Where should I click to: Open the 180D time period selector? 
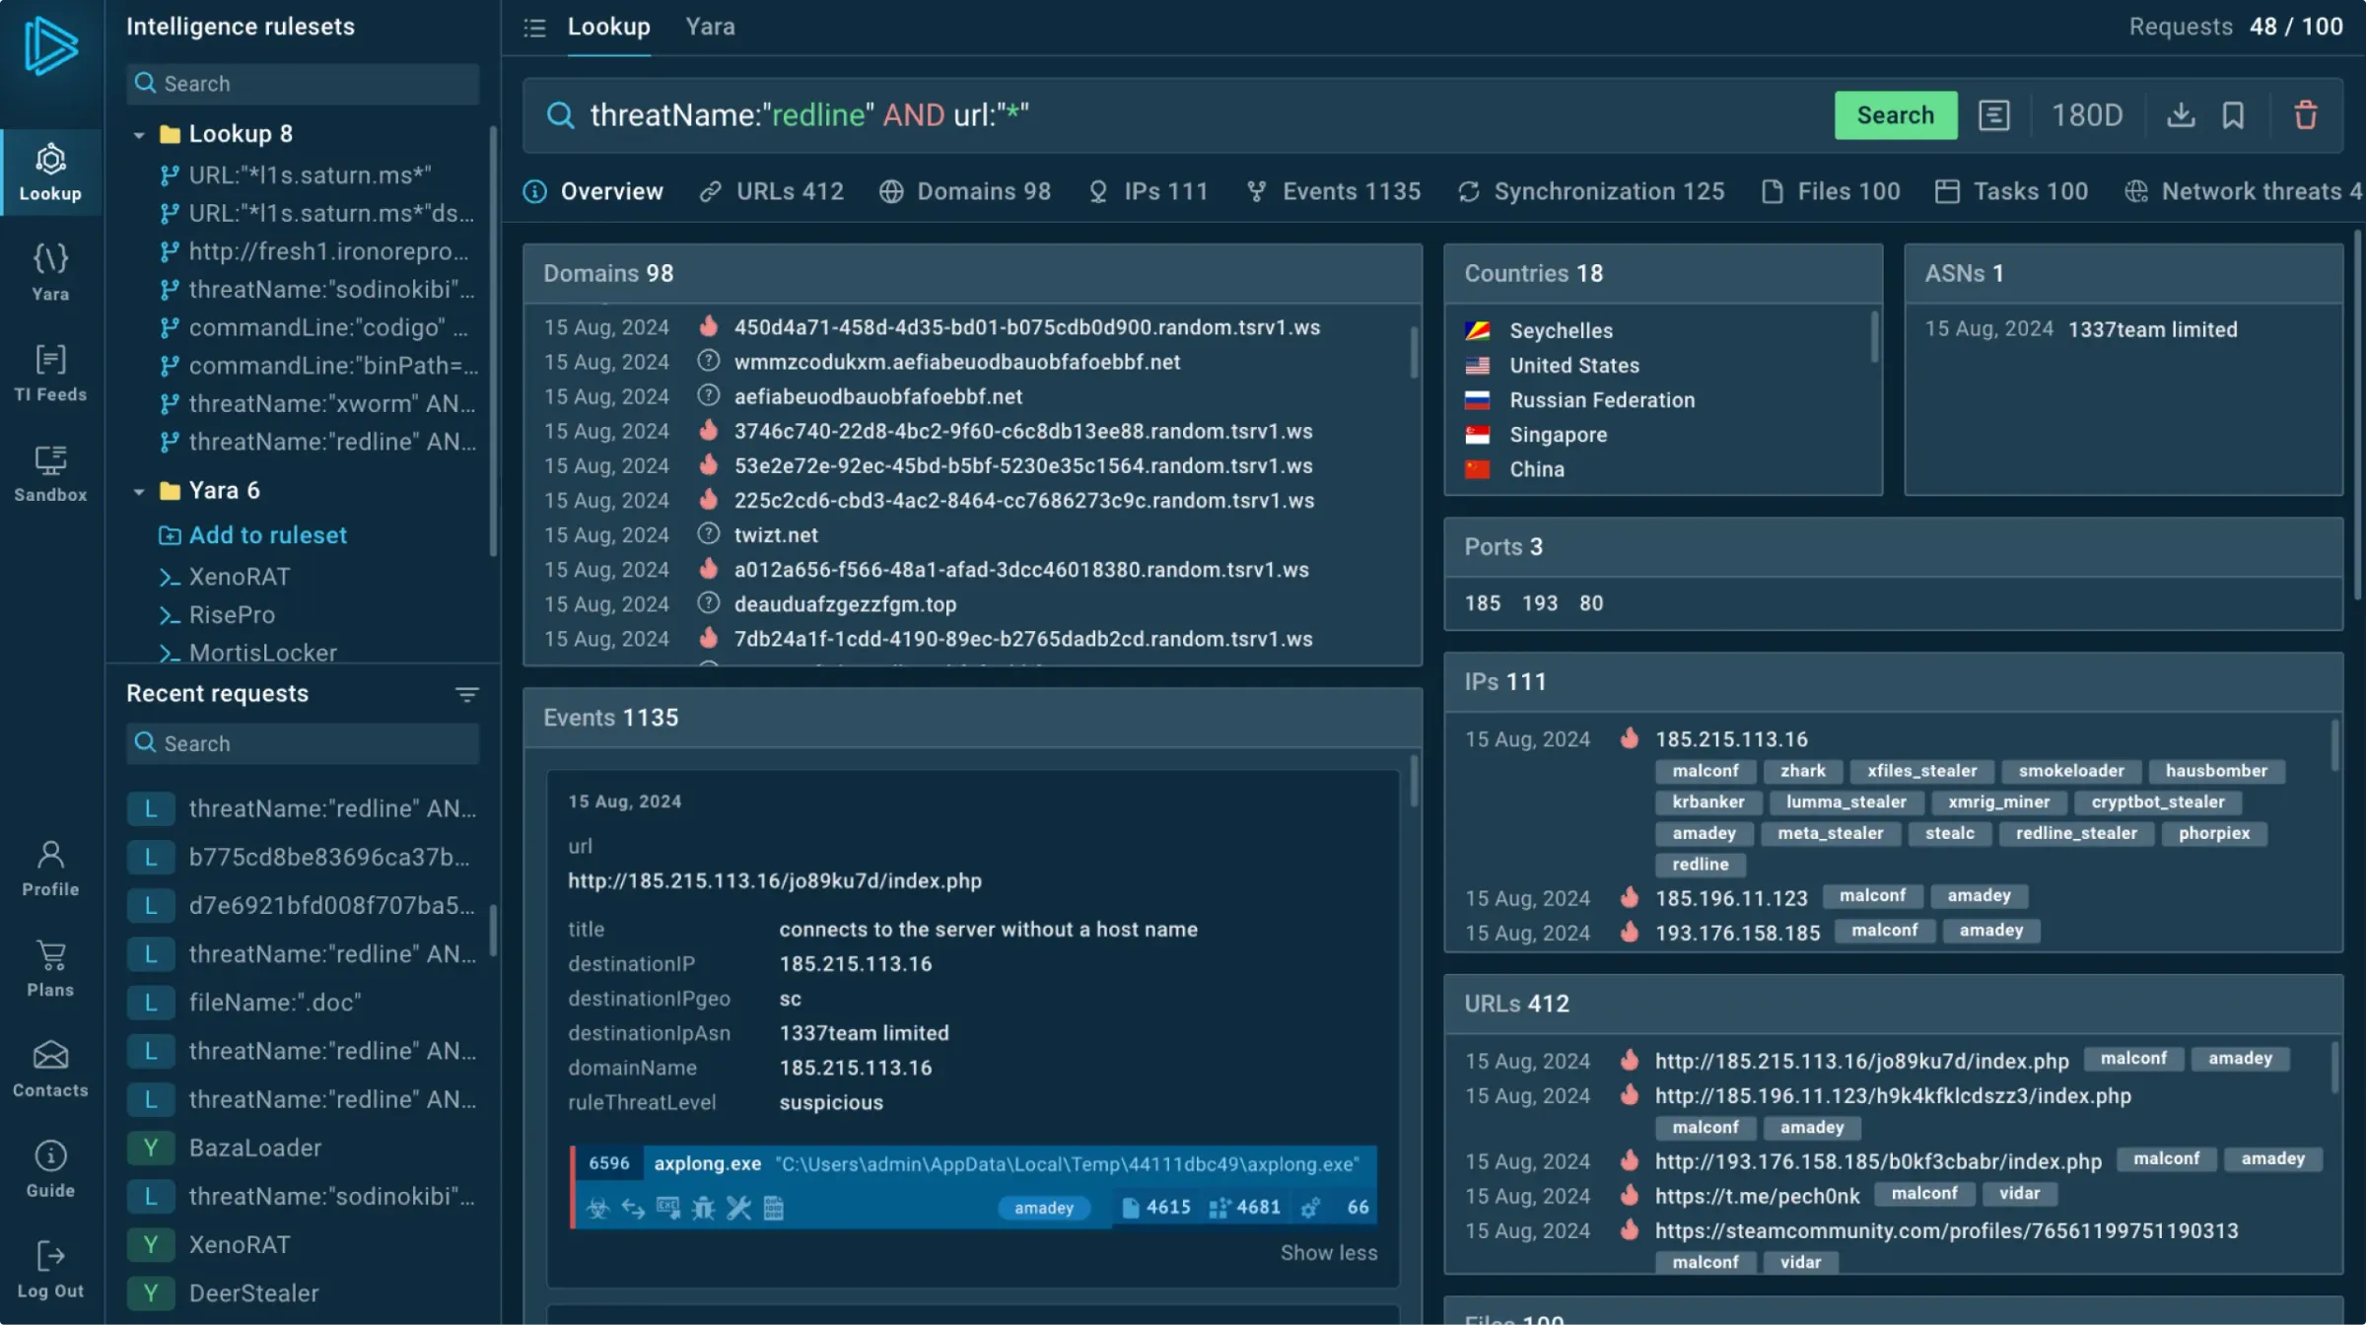pyautogui.click(x=2086, y=115)
